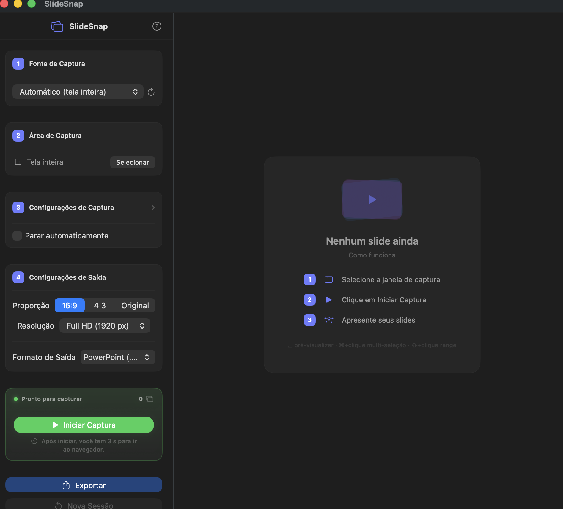Open the help dialog via question mark icon
Screen dimensions: 563x509
coord(157,26)
